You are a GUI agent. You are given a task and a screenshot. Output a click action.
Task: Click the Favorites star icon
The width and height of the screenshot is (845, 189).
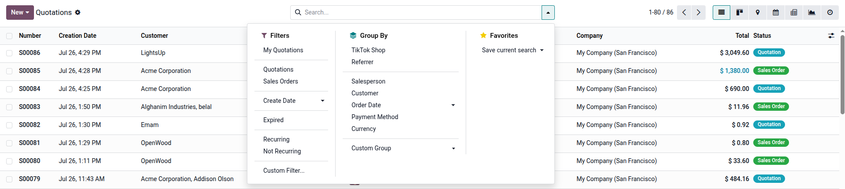483,35
